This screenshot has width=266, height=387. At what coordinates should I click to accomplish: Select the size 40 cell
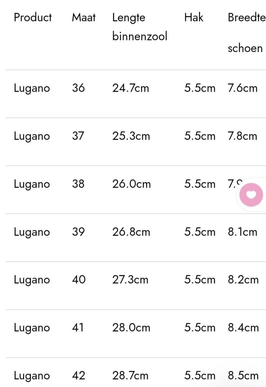pos(79,280)
